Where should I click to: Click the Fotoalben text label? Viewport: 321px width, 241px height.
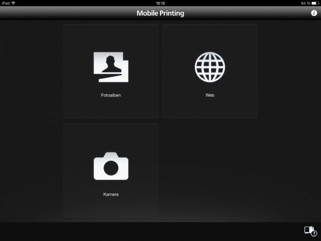coord(111,95)
